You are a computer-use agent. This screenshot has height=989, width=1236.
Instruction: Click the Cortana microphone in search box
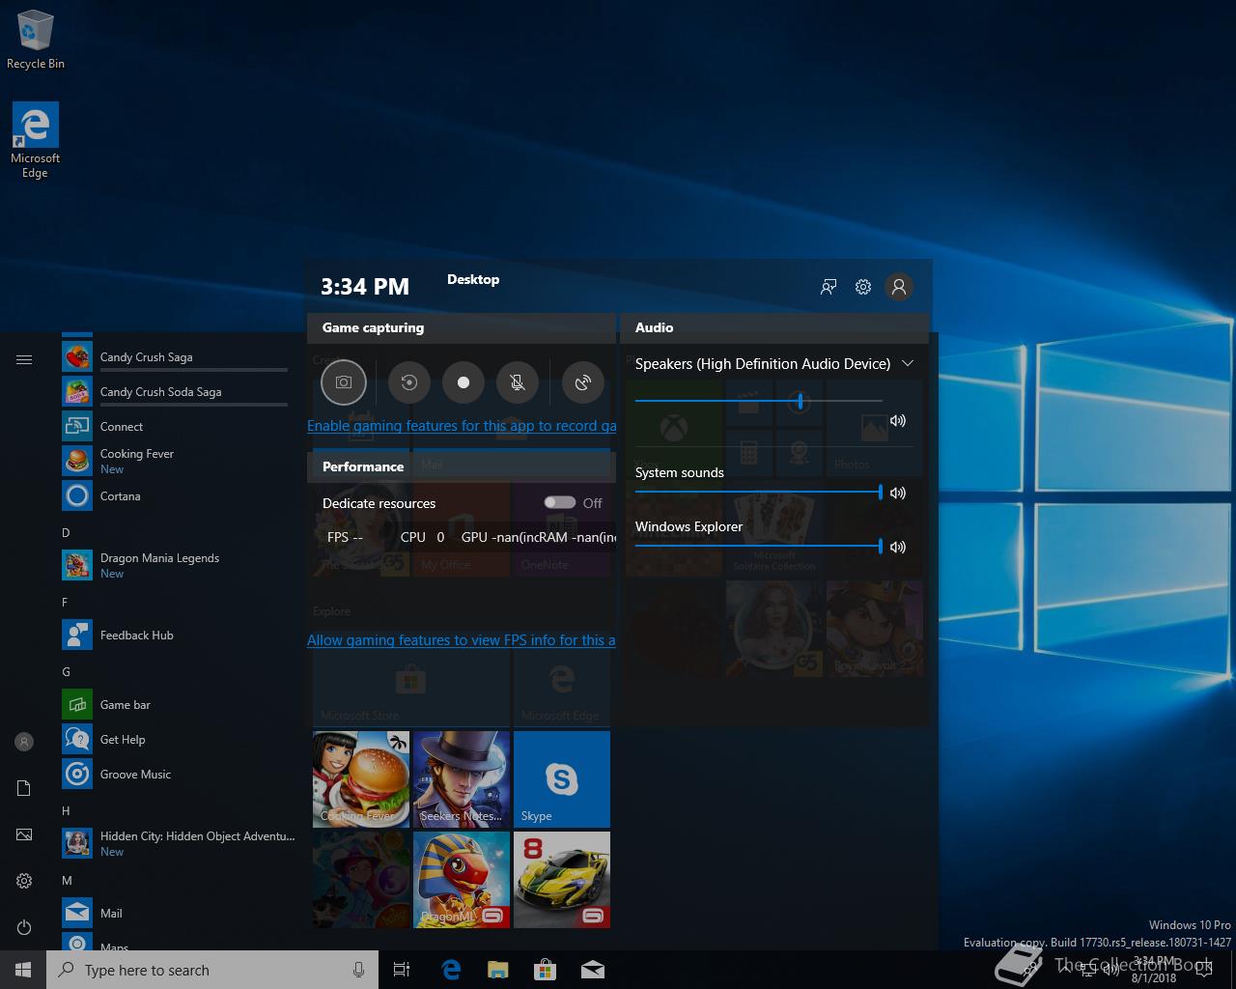coord(358,970)
